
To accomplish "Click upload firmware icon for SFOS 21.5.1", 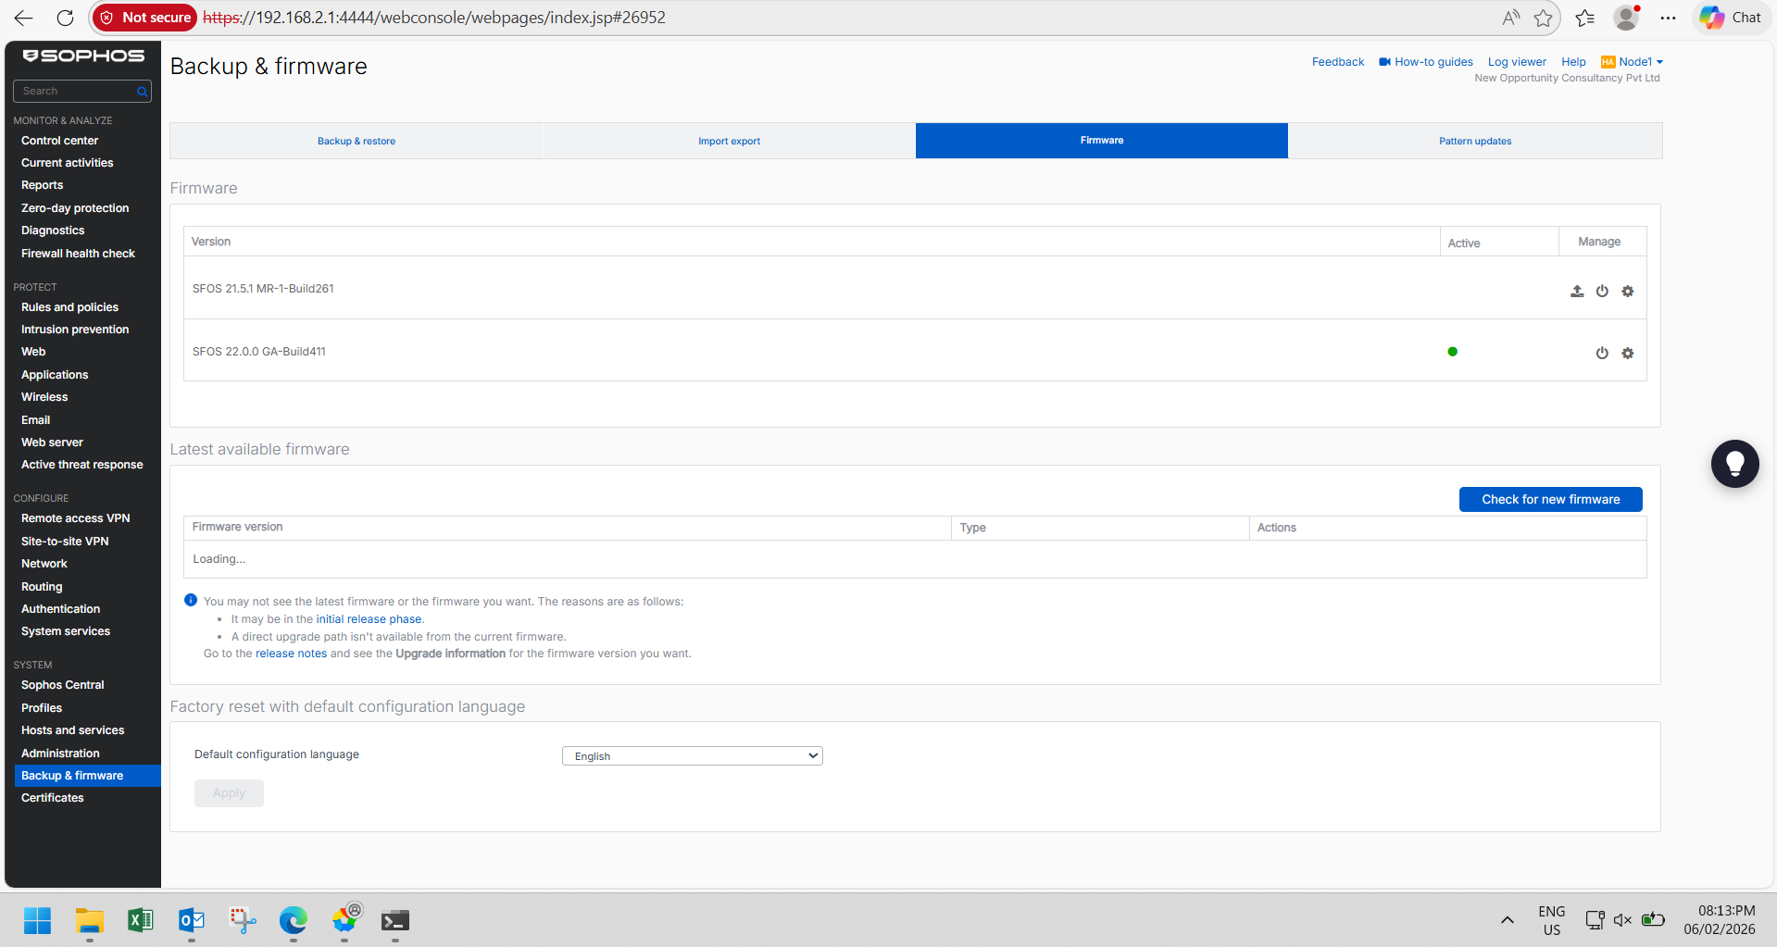I will pyautogui.click(x=1577, y=292).
